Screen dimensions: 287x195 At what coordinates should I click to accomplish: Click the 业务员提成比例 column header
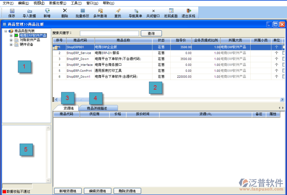pyautogui.click(x=206, y=40)
